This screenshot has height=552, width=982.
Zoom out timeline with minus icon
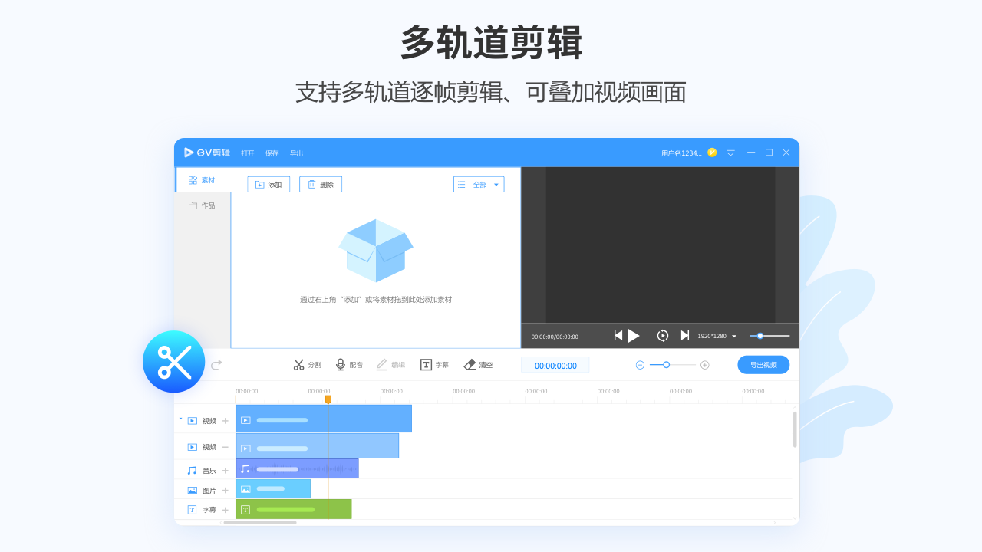click(x=640, y=365)
